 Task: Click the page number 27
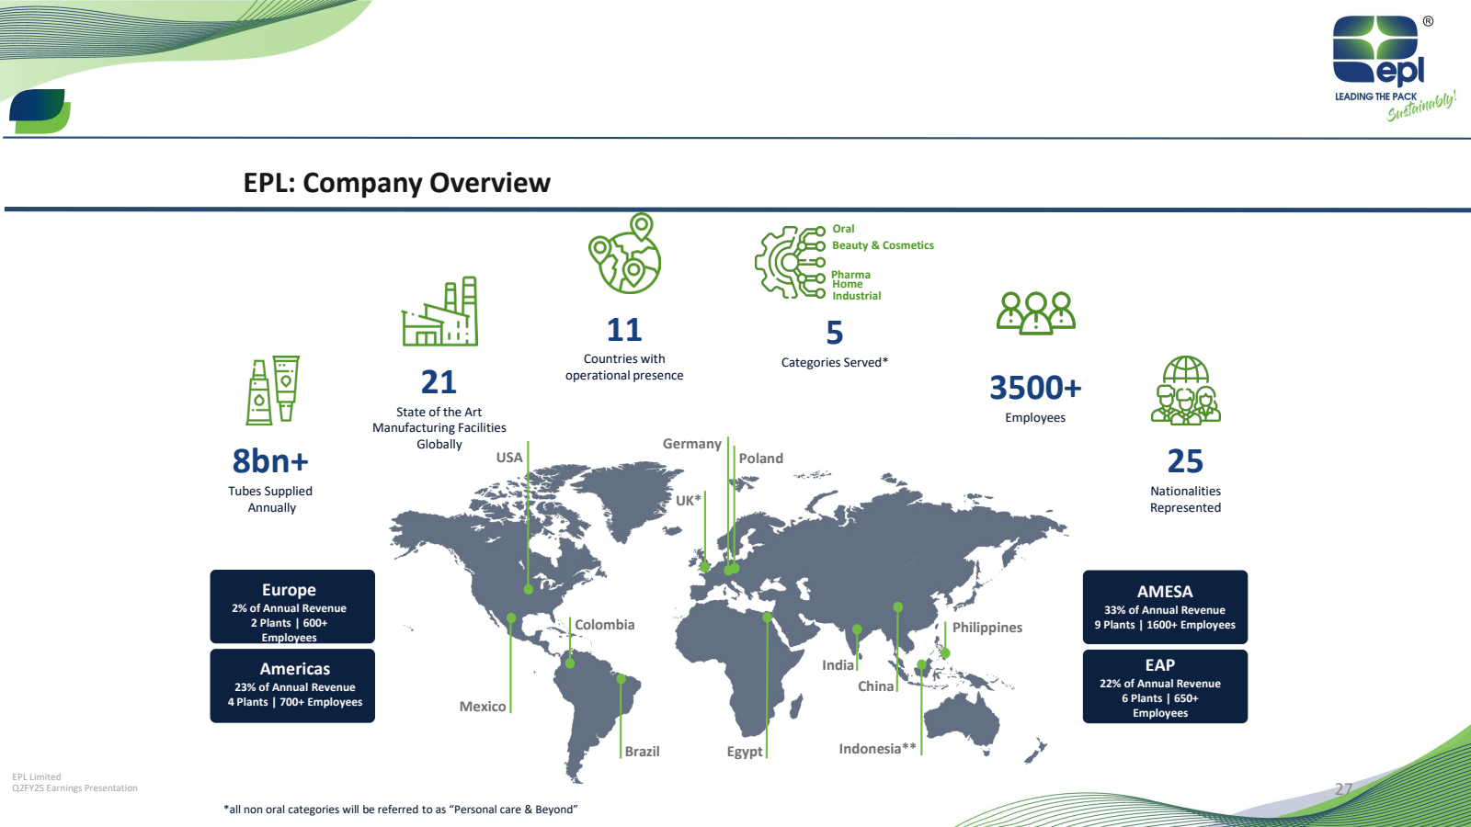1343,789
